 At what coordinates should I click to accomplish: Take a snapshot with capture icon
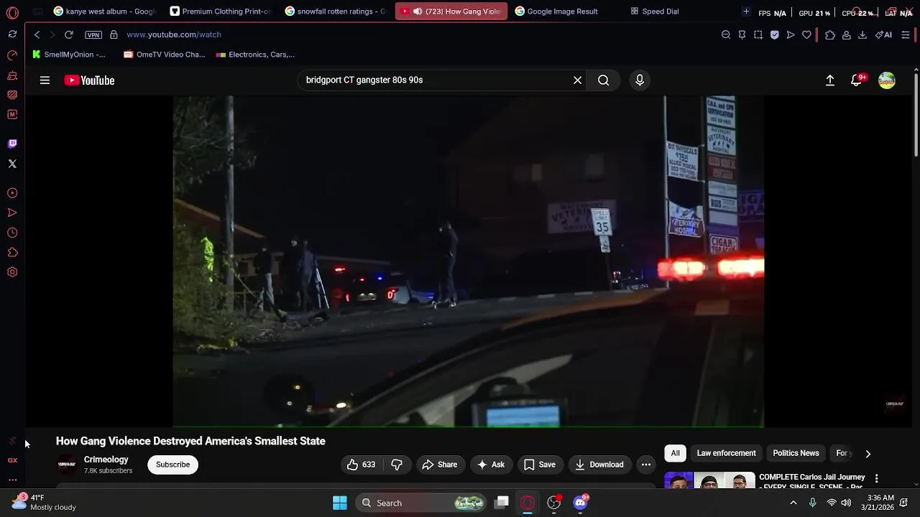click(x=758, y=34)
